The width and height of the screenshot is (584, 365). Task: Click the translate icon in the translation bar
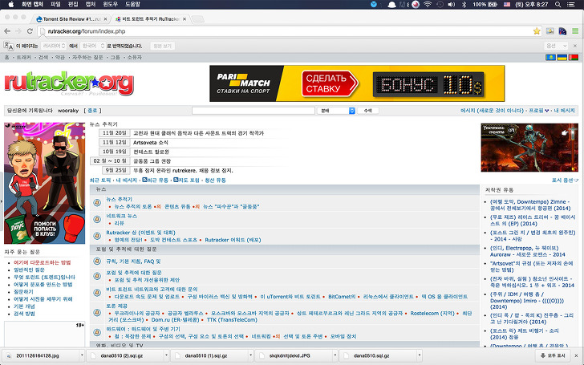[9, 46]
